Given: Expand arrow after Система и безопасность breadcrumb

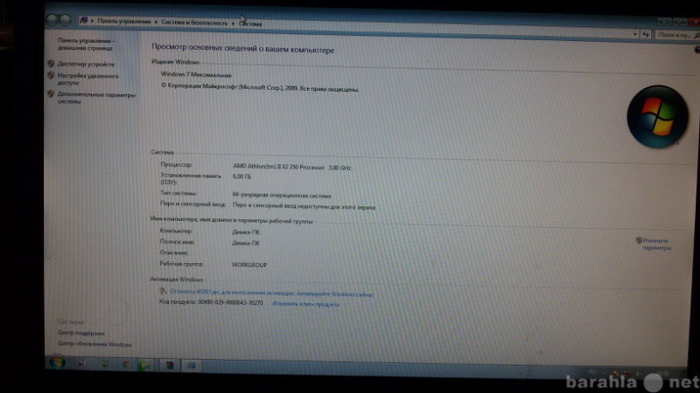Looking at the screenshot, I should tap(233, 24).
